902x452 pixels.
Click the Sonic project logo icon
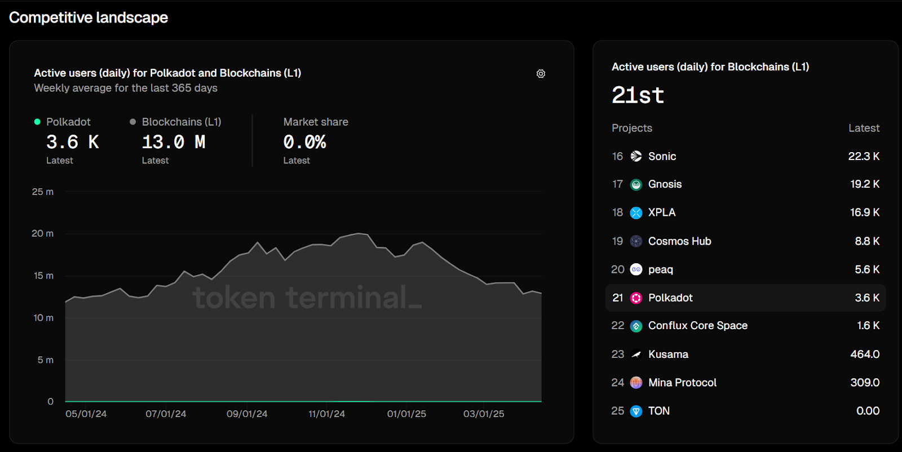pyautogui.click(x=636, y=156)
